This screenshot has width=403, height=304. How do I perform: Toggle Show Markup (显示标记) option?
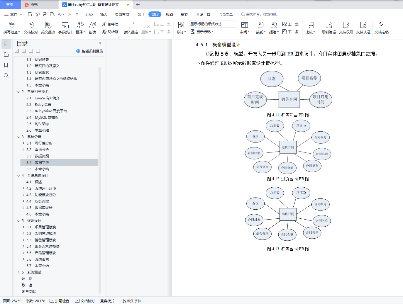tap(202, 32)
